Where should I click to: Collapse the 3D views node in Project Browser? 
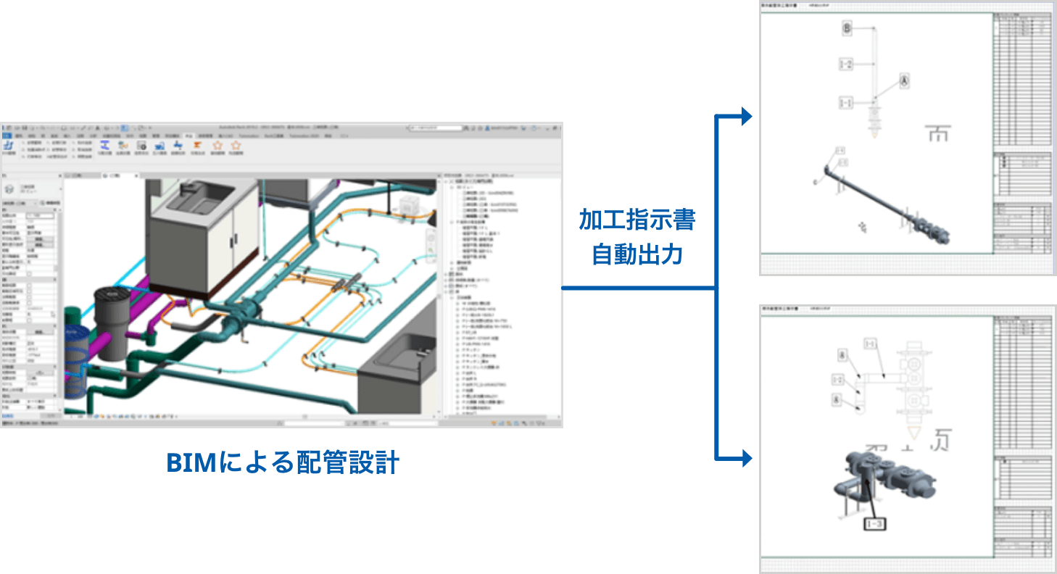452,188
